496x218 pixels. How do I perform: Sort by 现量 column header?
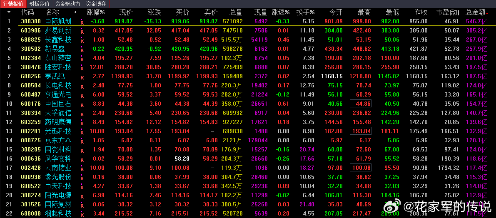coord(261,12)
